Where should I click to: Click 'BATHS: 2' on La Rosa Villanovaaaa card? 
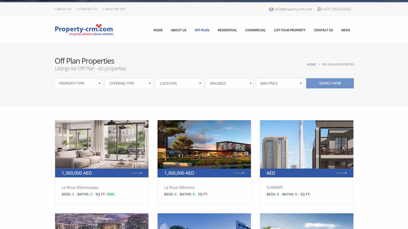pyautogui.click(x=85, y=194)
